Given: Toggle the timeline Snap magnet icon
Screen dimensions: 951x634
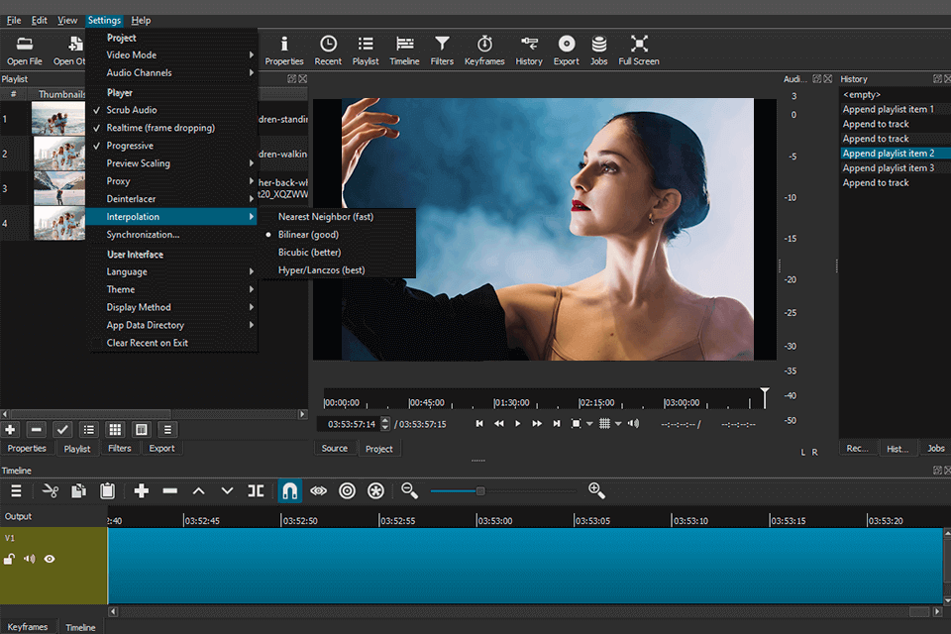Looking at the screenshot, I should pos(289,490).
